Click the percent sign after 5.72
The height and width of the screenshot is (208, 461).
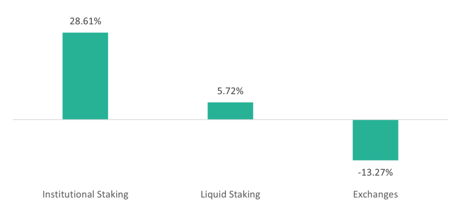(240, 91)
